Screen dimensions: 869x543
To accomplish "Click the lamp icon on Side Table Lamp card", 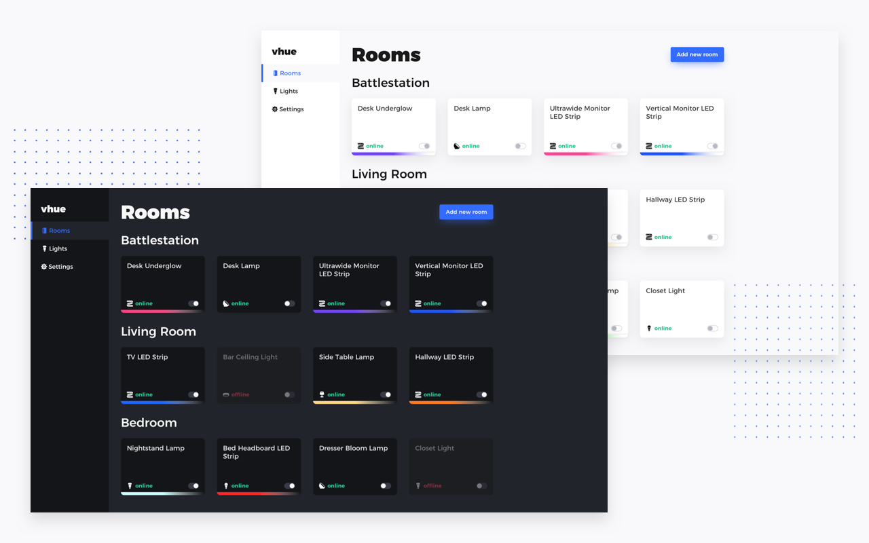I will click(322, 394).
